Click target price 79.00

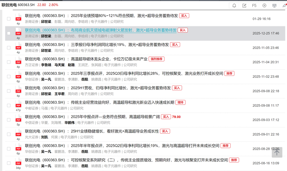tap(176, 117)
